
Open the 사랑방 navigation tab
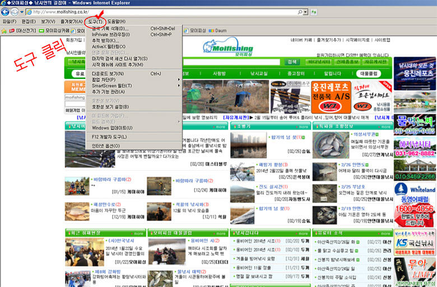coord(219,73)
